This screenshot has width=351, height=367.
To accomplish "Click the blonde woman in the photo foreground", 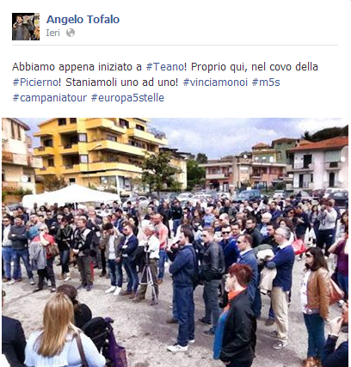I will (64, 333).
